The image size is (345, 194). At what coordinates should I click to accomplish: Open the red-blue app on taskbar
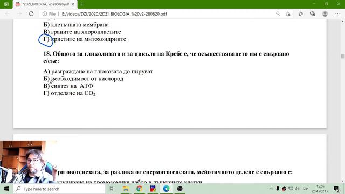pyautogui.click(x=153, y=189)
